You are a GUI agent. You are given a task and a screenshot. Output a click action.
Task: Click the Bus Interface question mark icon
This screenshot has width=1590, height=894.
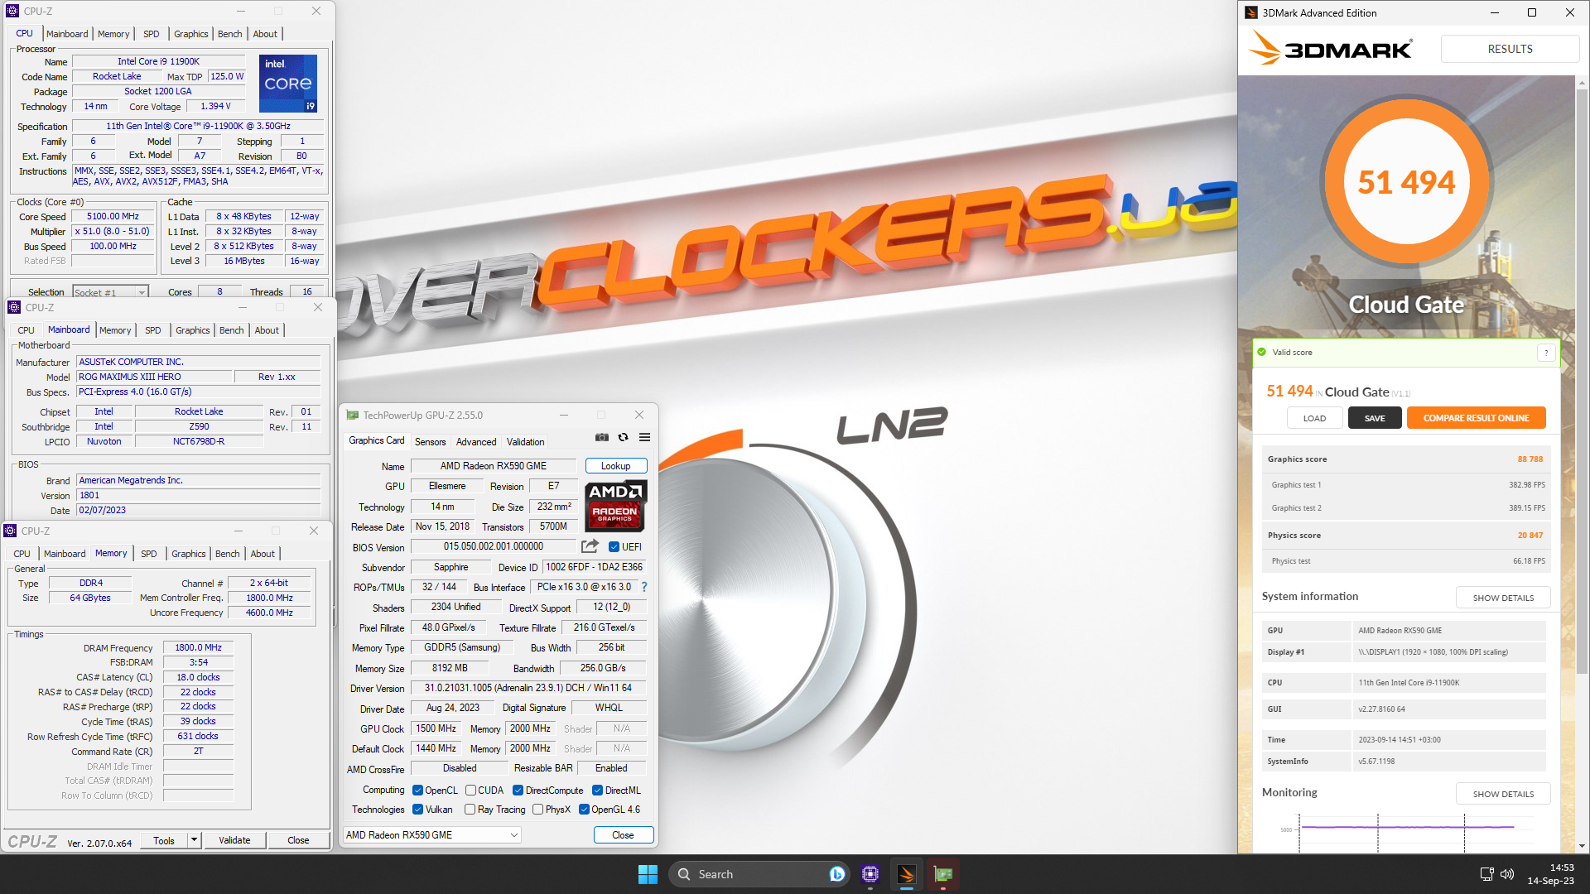644,587
